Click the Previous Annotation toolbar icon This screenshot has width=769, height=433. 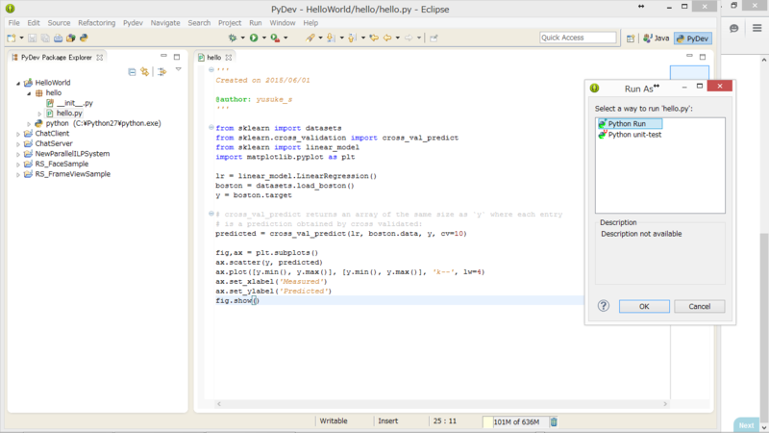(352, 38)
